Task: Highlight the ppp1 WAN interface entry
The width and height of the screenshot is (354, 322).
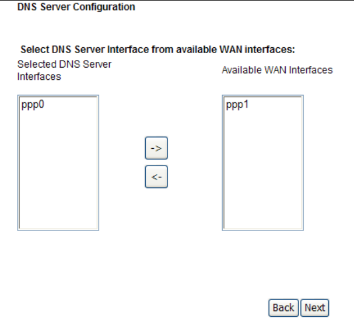Action: [234, 106]
